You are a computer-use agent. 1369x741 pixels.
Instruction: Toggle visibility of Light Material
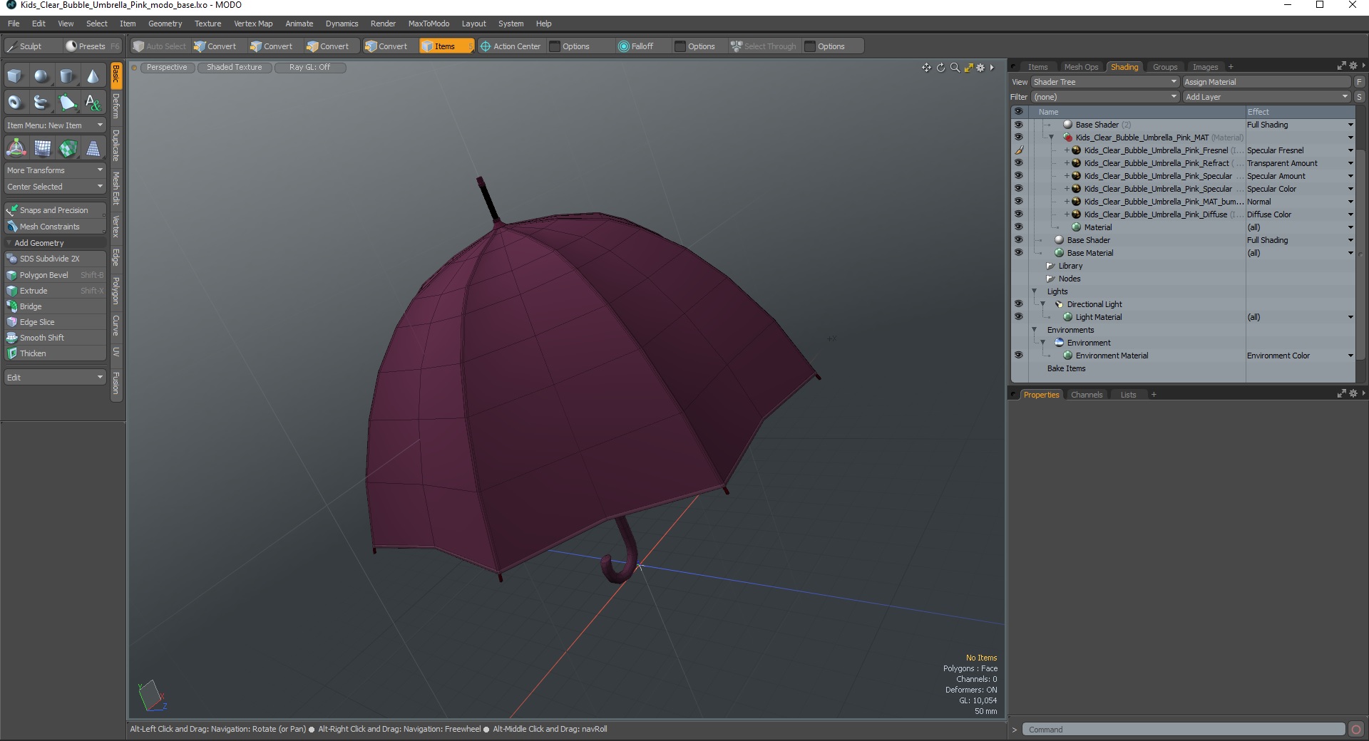point(1018,317)
